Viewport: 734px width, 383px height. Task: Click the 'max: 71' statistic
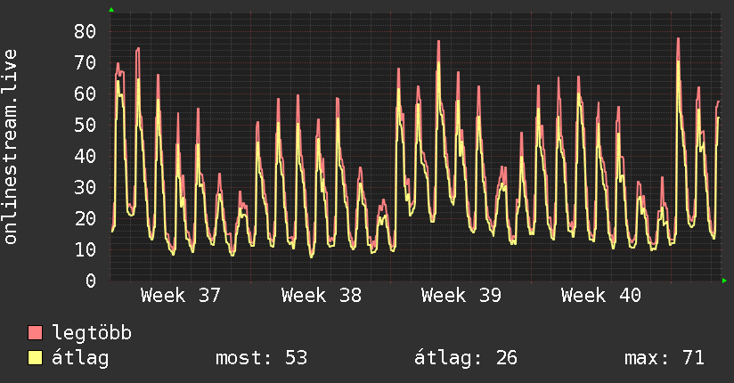coord(665,358)
